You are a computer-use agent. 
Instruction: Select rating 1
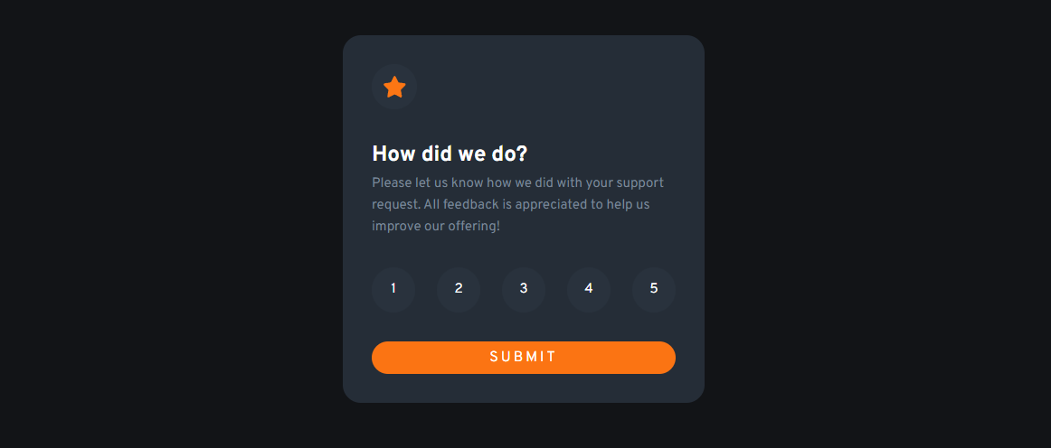click(x=393, y=289)
